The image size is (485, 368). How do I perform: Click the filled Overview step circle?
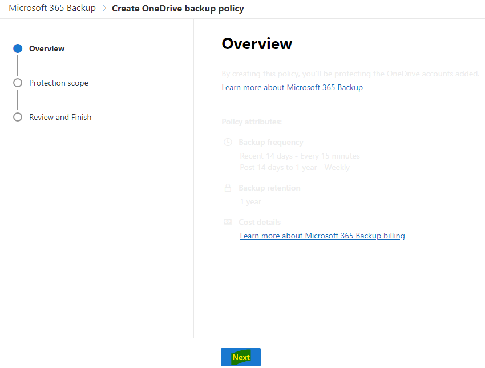(18, 48)
